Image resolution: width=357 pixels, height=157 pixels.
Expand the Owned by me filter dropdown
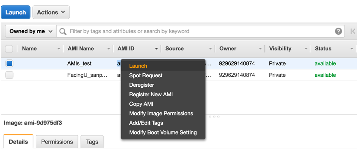[31, 31]
